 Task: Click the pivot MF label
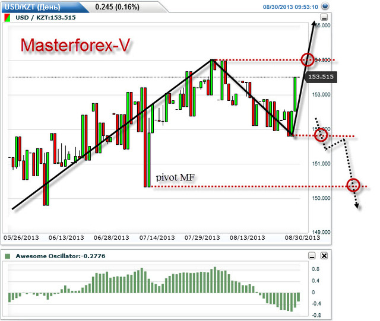175,177
